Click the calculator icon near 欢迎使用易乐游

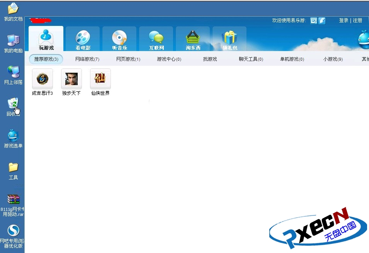tap(314, 21)
